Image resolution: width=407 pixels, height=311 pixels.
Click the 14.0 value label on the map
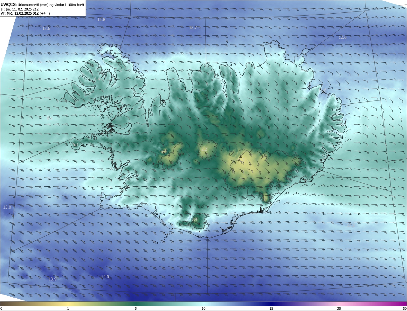click(x=105, y=277)
